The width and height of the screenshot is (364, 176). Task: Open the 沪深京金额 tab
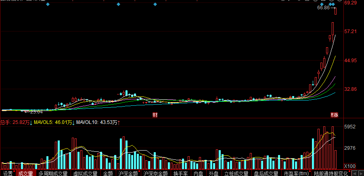pyautogui.click(x=155, y=173)
